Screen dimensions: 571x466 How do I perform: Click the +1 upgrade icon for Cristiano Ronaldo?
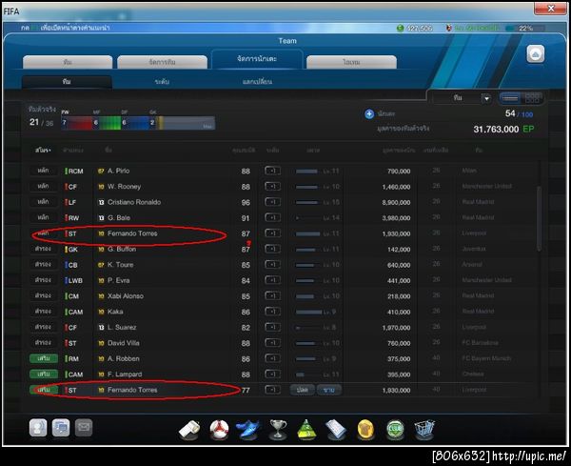pos(272,202)
